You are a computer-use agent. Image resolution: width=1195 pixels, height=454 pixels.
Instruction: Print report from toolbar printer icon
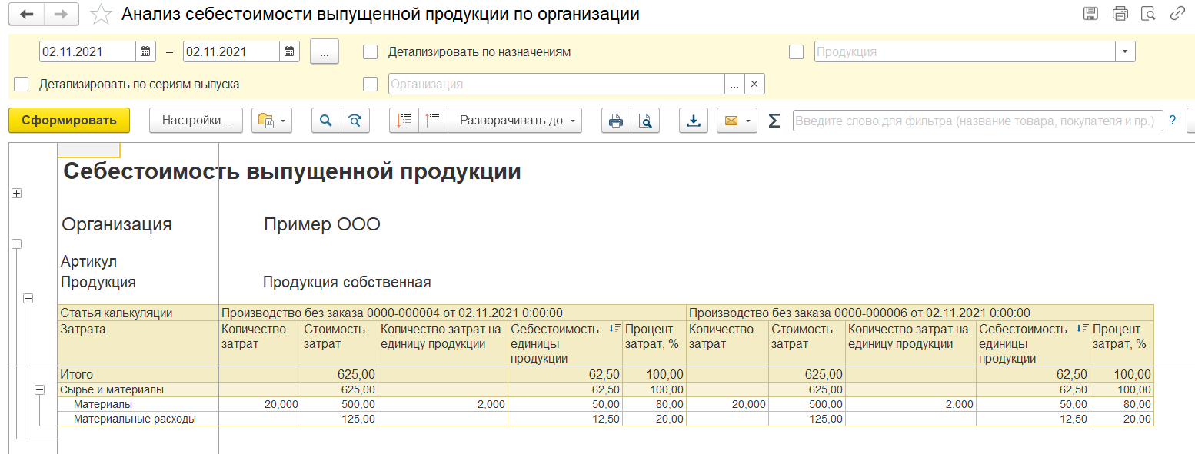(x=616, y=121)
